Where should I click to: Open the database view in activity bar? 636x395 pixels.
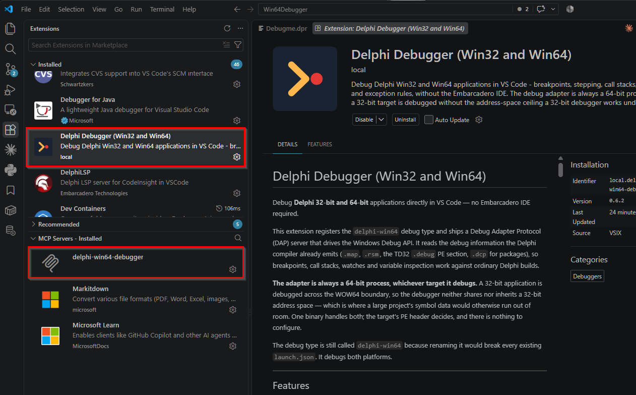coord(10,231)
